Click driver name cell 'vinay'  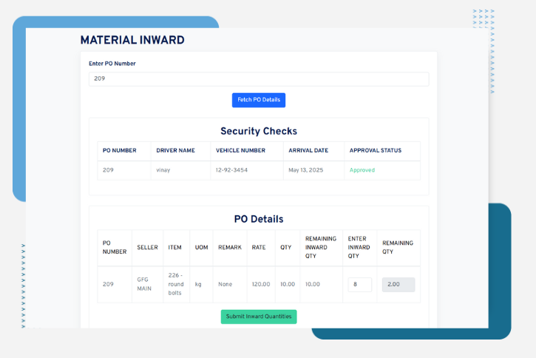click(163, 170)
